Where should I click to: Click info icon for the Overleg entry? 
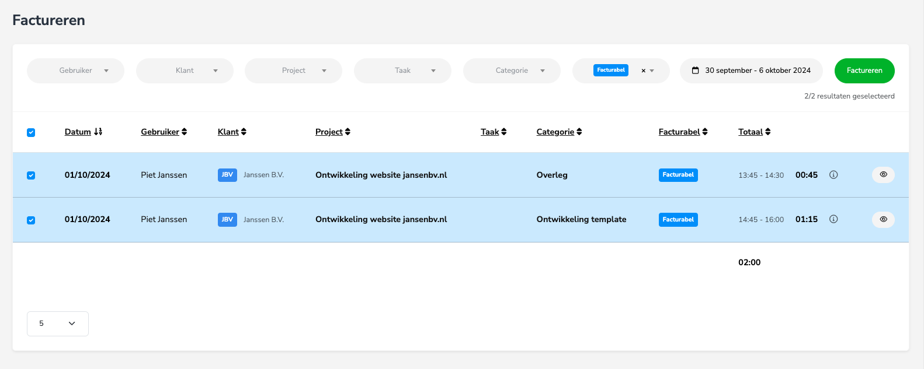[x=833, y=175]
